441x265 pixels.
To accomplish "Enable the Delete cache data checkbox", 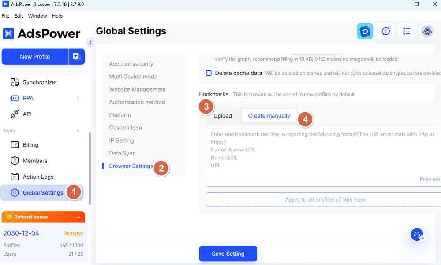I will [x=209, y=73].
